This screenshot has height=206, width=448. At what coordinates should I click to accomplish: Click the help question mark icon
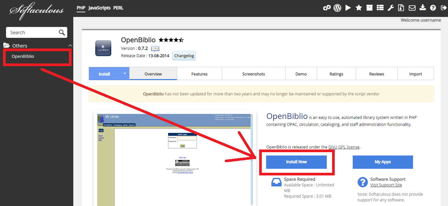(x=433, y=8)
